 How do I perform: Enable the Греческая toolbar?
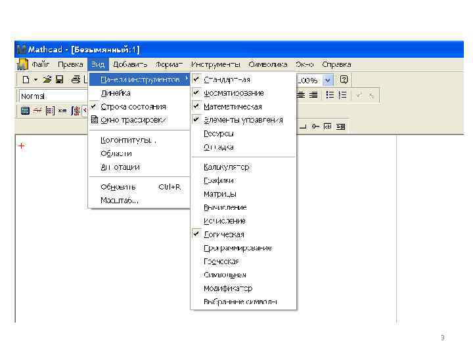pos(243,262)
